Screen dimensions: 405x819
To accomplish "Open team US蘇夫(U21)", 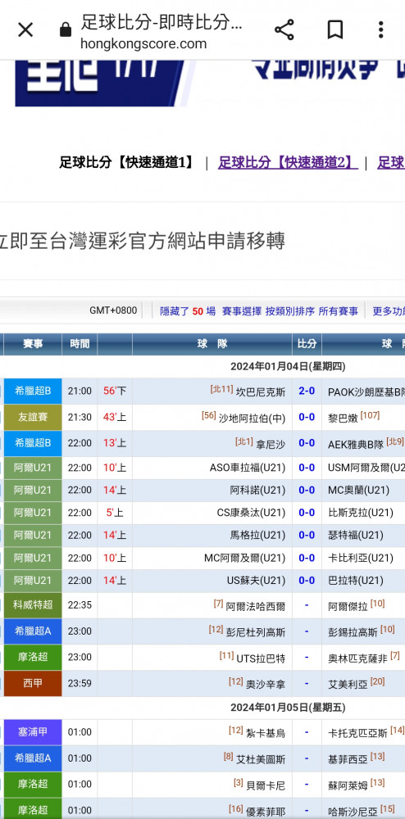I will click(x=256, y=581).
